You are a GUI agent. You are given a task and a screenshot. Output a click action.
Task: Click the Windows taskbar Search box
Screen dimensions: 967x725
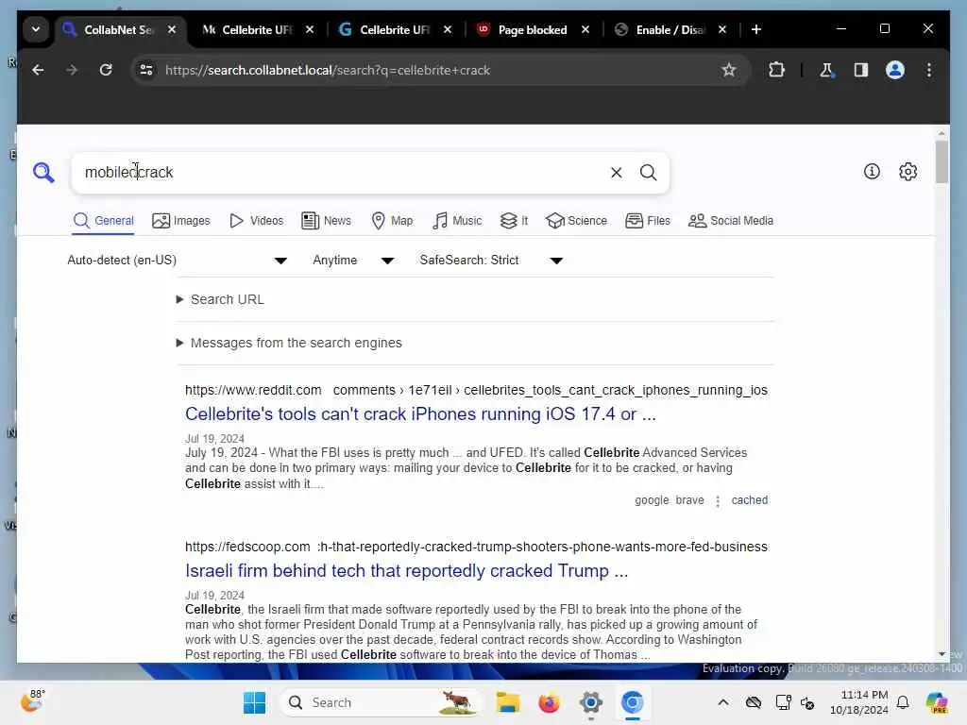381,702
